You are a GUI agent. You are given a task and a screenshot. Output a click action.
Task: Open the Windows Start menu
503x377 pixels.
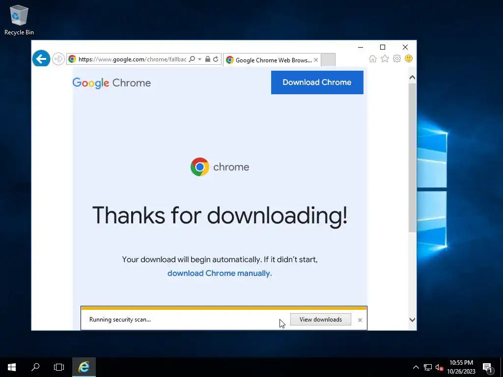tap(12, 367)
